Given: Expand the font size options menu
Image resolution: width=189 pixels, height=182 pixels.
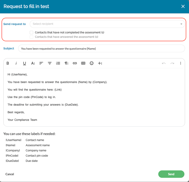Looking at the screenshot, I should 33,63.
